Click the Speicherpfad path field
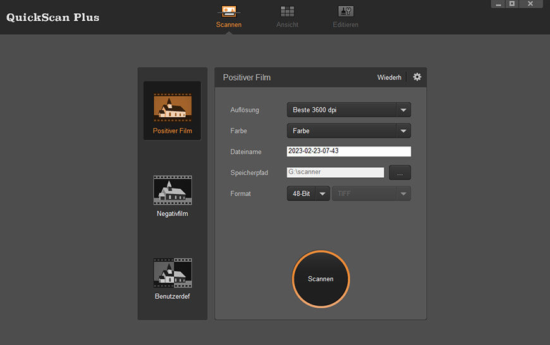550x345 pixels. pos(335,172)
